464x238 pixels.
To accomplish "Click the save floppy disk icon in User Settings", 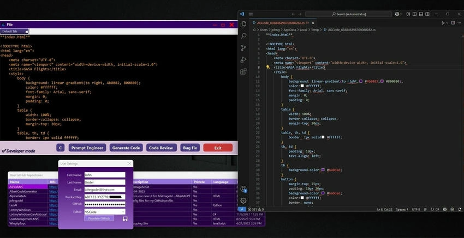I will tap(125, 218).
